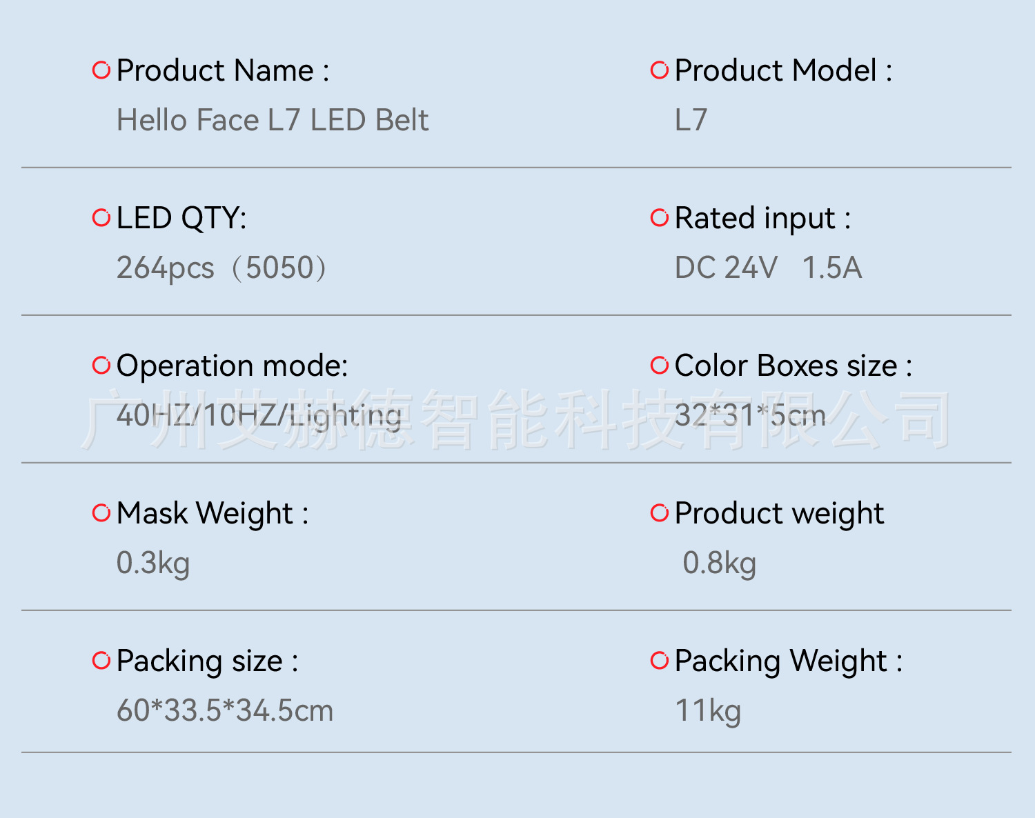Click the red circle beside Product Model

tap(660, 70)
